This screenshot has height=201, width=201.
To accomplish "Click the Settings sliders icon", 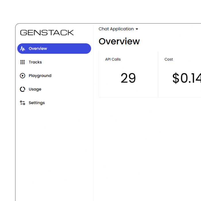I will [22, 103].
